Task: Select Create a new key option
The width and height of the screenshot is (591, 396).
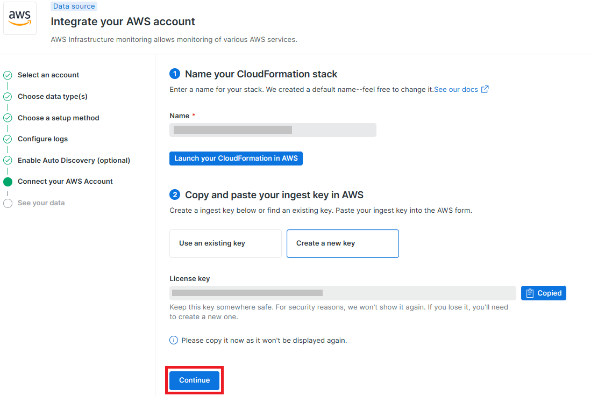Action: [343, 243]
